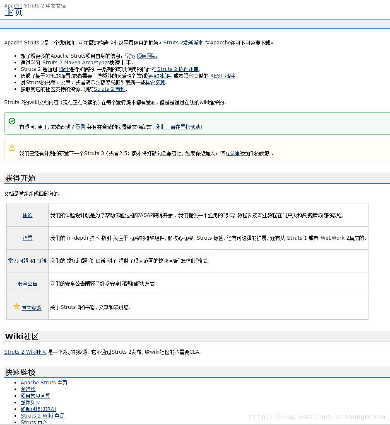
Task: Click the 我们的体验设计 description cell
Action: pos(208,215)
